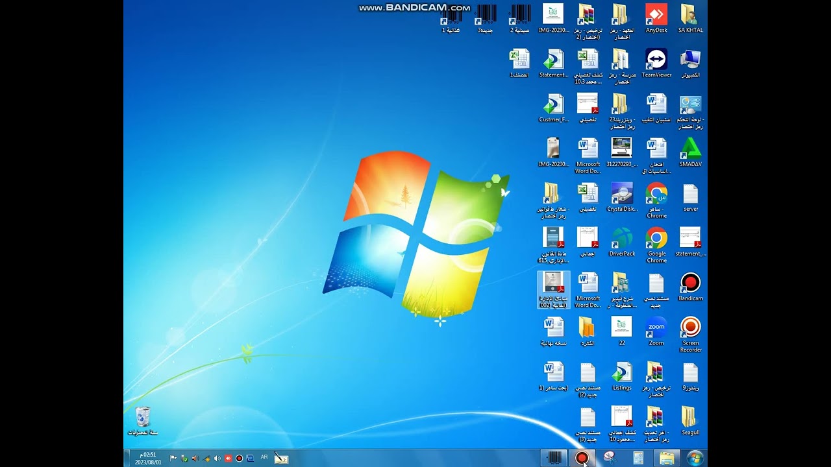Open the TeamViewer desktop shortcut
The width and height of the screenshot is (831, 467).
coord(656,64)
